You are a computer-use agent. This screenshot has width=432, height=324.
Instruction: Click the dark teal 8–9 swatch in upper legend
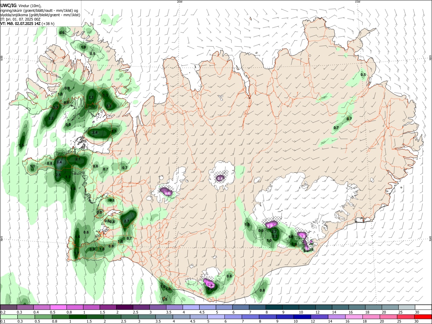[274, 307]
